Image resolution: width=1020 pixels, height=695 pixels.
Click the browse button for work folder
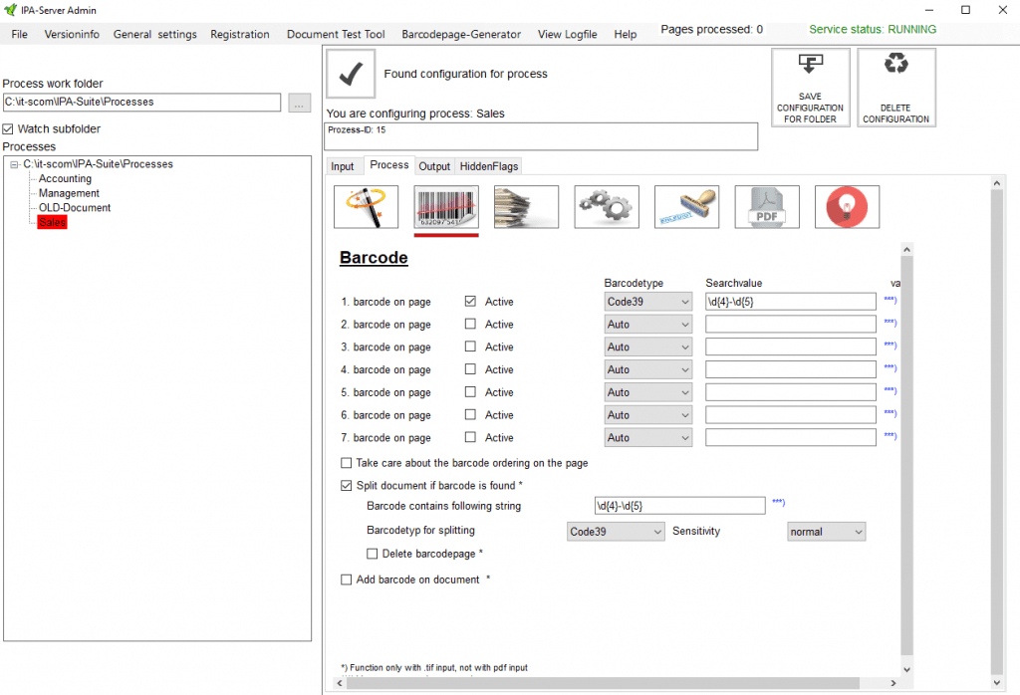[300, 103]
